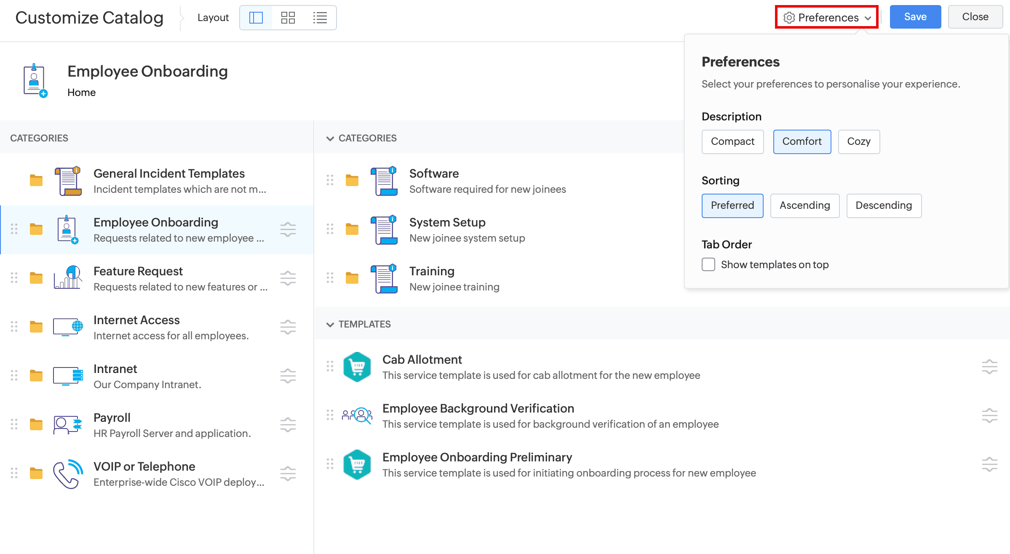
Task: Collapse the TEMPLATES section
Action: (x=330, y=324)
